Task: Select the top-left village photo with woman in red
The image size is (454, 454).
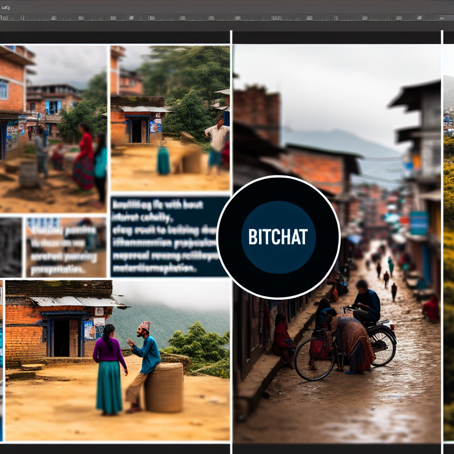Action: click(x=53, y=129)
